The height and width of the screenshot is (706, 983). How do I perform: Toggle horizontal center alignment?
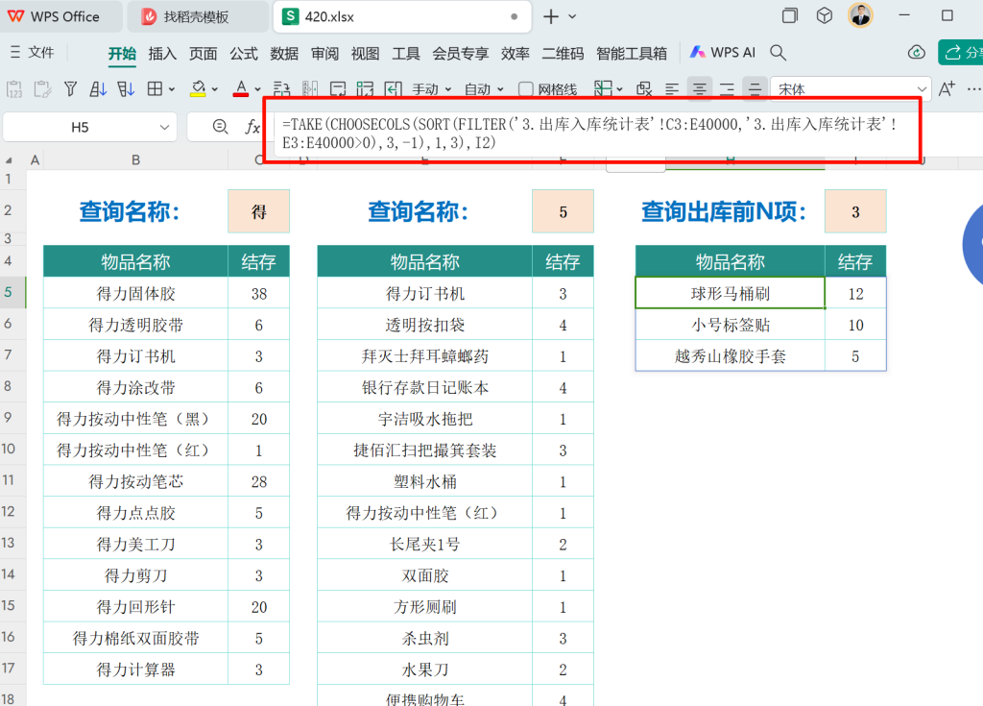click(x=699, y=89)
